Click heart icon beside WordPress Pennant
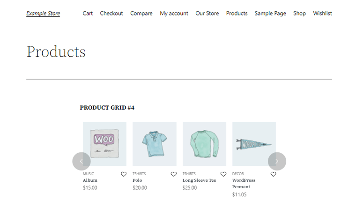Viewport: 356px width, 207px height. tap(273, 174)
